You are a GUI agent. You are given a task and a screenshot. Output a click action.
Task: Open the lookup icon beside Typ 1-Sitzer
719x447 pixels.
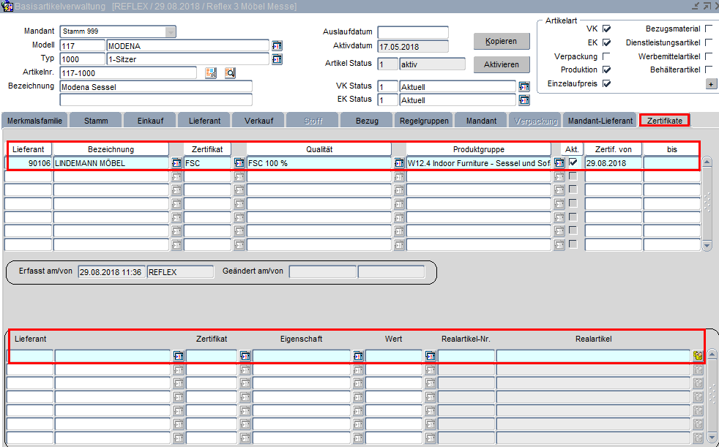(x=277, y=59)
